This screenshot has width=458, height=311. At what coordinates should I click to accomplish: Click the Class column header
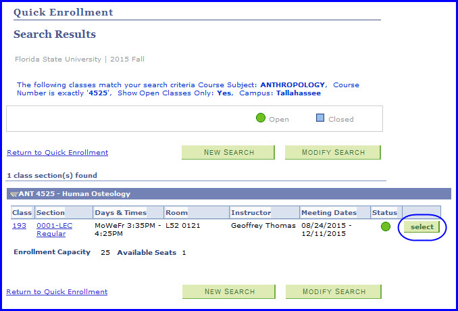(x=22, y=212)
